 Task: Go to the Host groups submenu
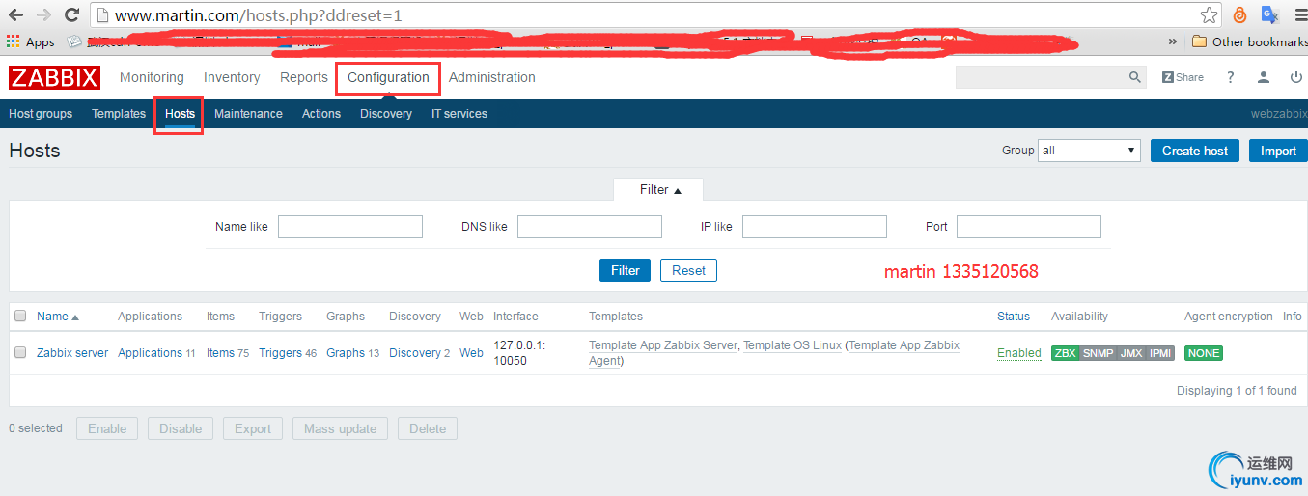pos(41,114)
